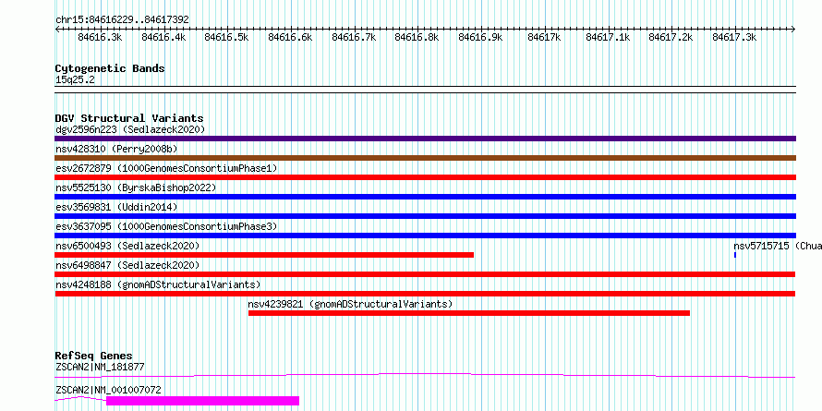Screen dimensions: 822x411
Task: Open esv3569831 (Uddin2014) label
Action: [116, 207]
